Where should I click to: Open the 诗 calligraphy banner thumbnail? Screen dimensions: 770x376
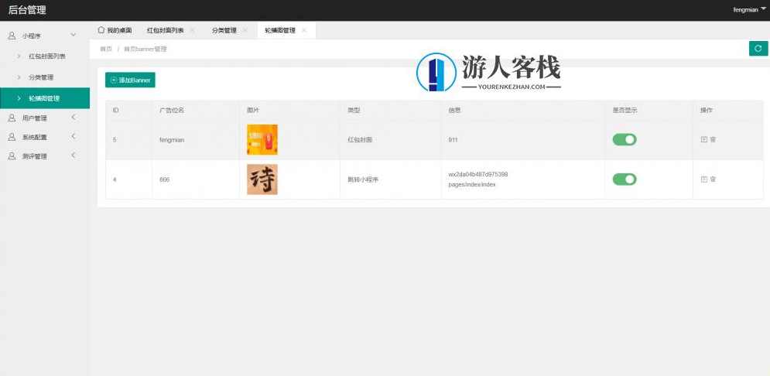click(262, 179)
